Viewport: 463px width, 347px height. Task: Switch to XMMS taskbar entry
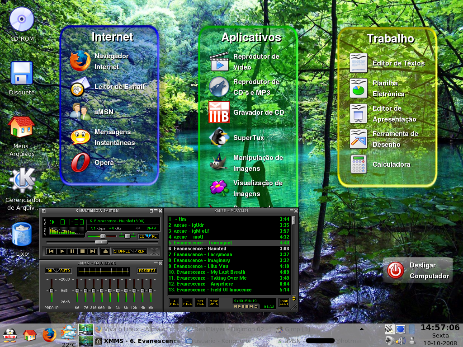click(137, 341)
